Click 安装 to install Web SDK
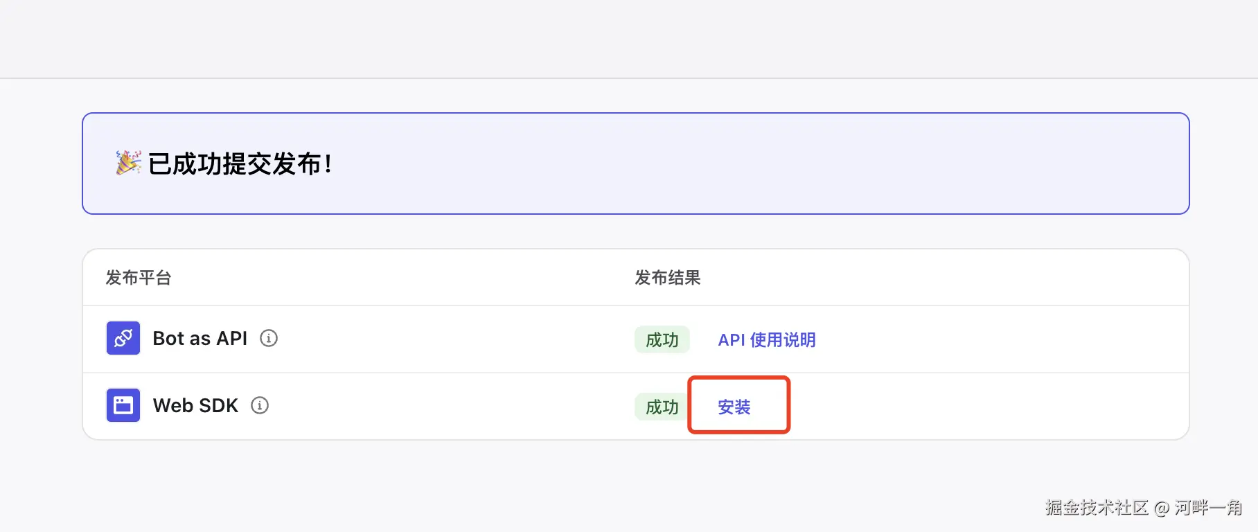 click(734, 407)
